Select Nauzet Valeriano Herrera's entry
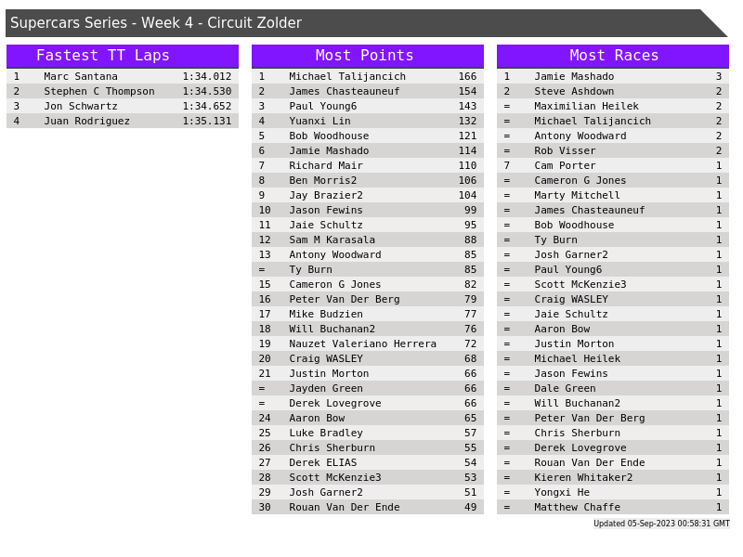 pyautogui.click(x=362, y=343)
